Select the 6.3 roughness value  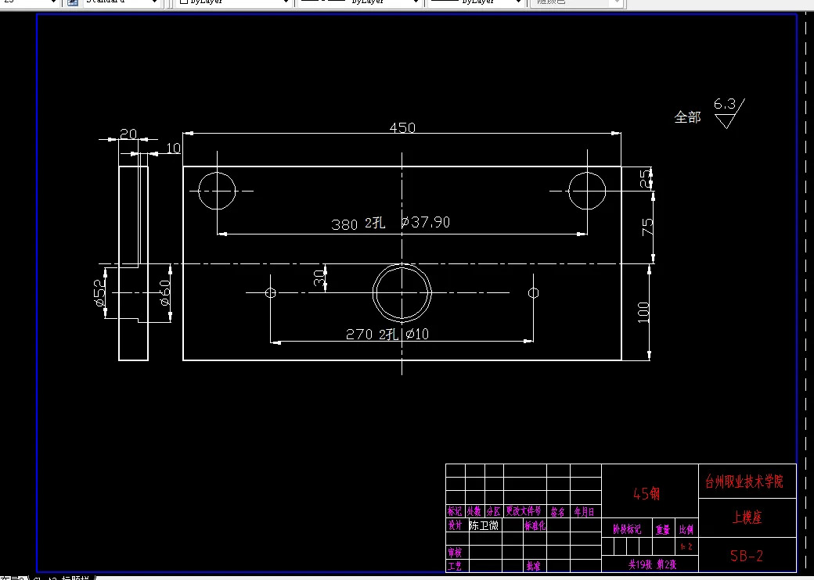(x=725, y=104)
